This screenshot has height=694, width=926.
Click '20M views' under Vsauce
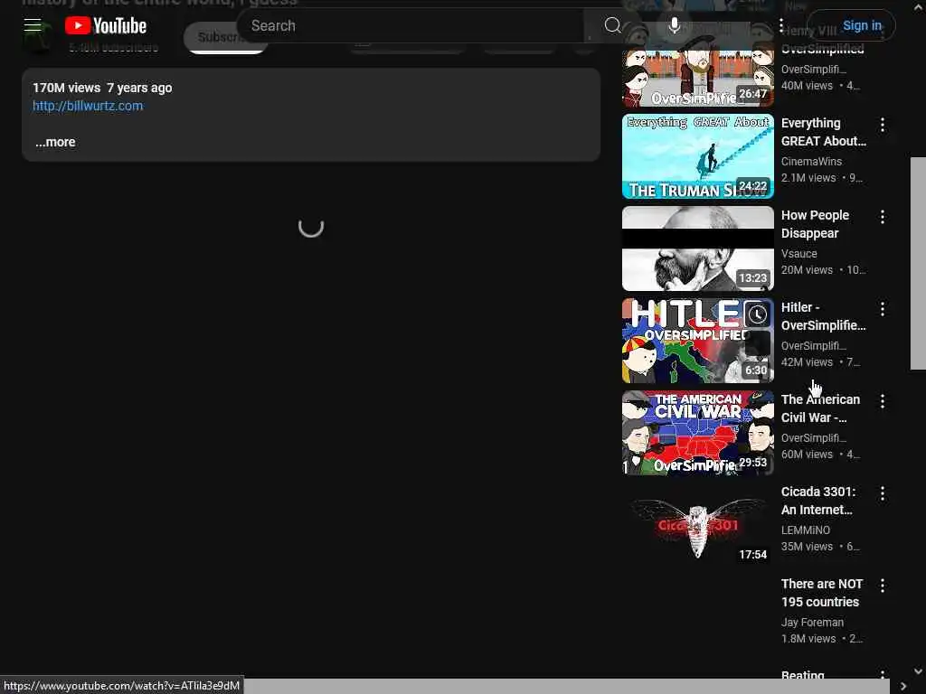click(807, 269)
